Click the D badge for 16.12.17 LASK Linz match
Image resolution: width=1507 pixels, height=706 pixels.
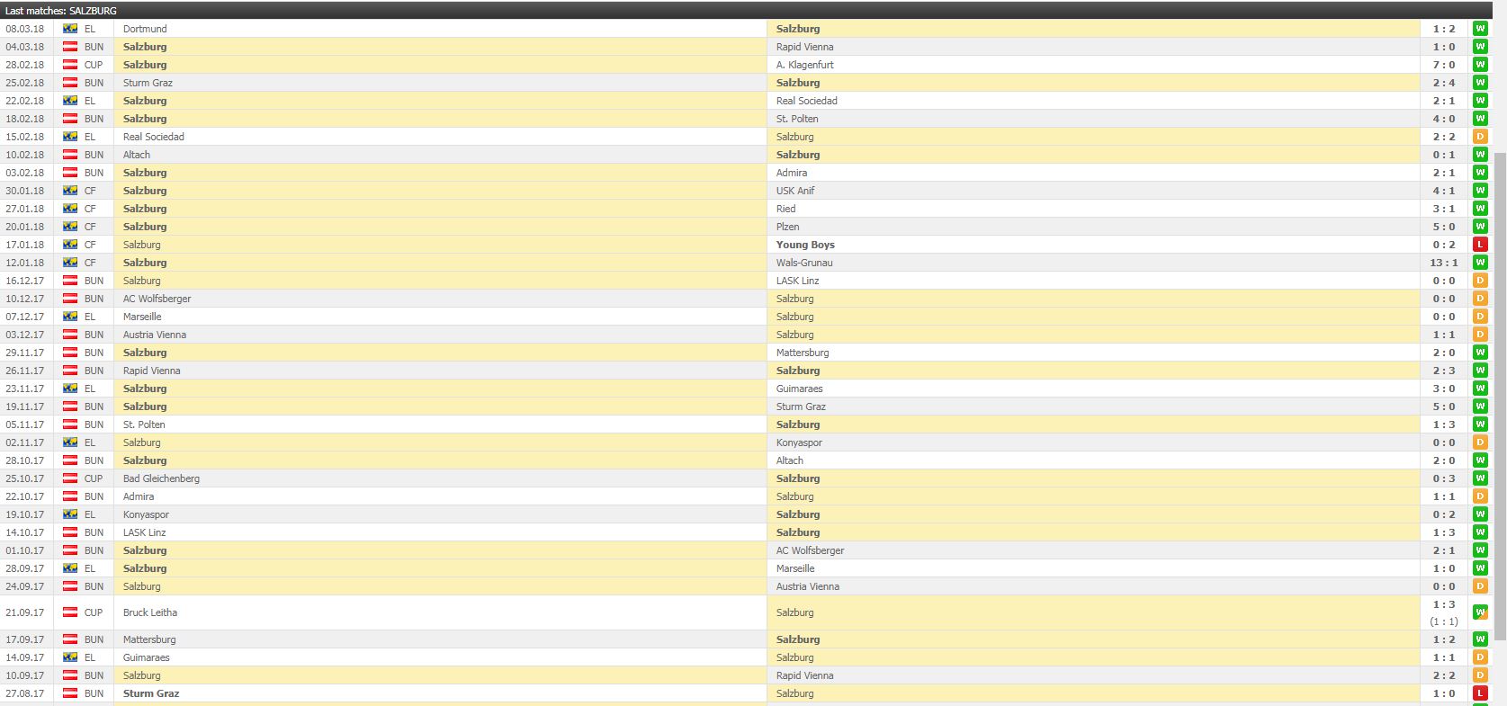point(1480,281)
